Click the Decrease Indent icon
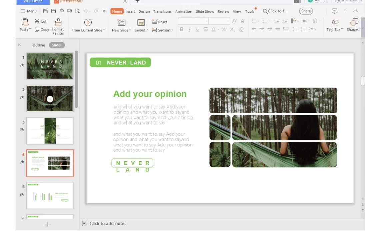 click(x=276, y=21)
